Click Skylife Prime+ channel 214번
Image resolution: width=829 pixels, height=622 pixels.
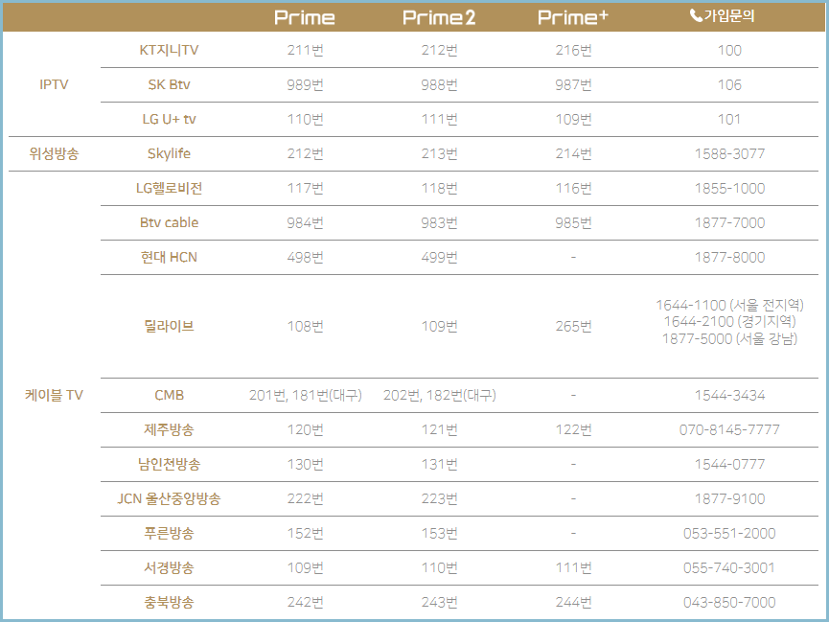574,154
